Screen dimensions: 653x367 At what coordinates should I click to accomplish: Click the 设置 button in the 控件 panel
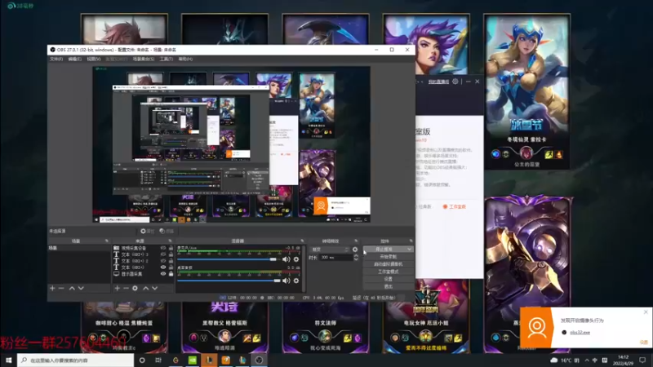389,279
